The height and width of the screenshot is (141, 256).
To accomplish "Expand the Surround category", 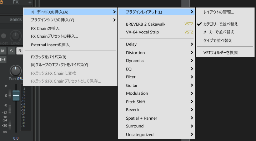I will [156, 126].
